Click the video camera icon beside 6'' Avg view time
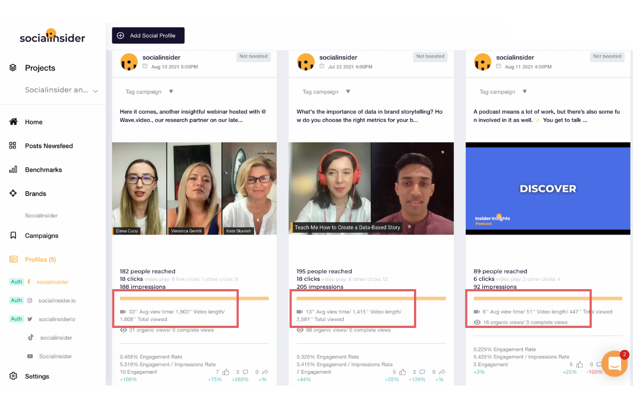The image size is (633, 408). tap(477, 312)
